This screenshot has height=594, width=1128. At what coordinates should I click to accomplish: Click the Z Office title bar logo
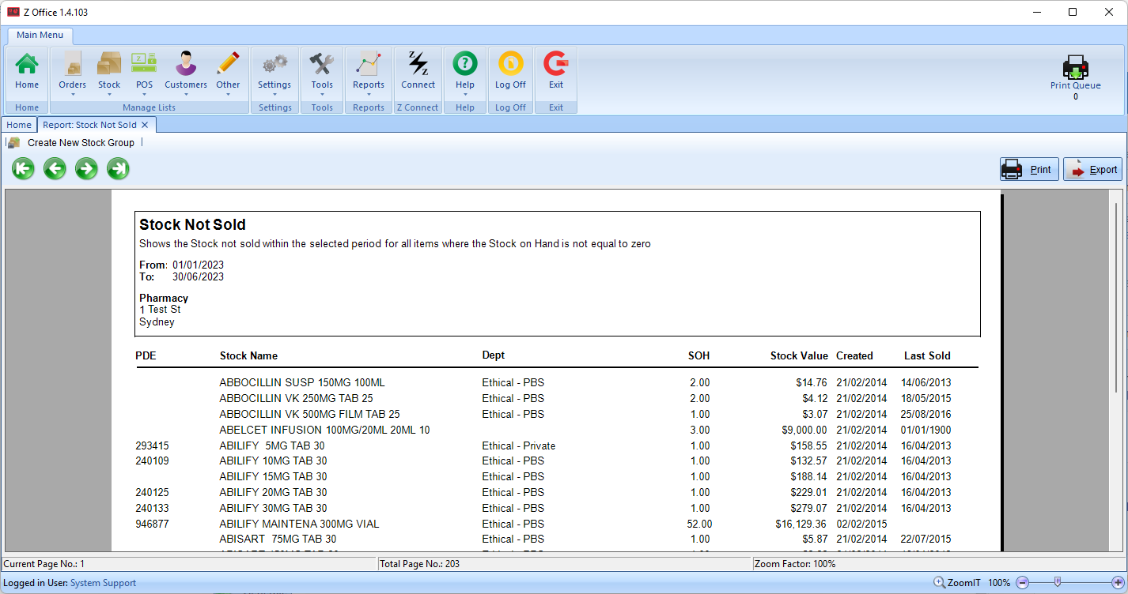click(13, 12)
